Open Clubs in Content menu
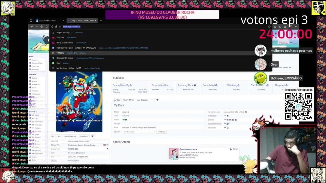 pyautogui.click(x=34, y=88)
